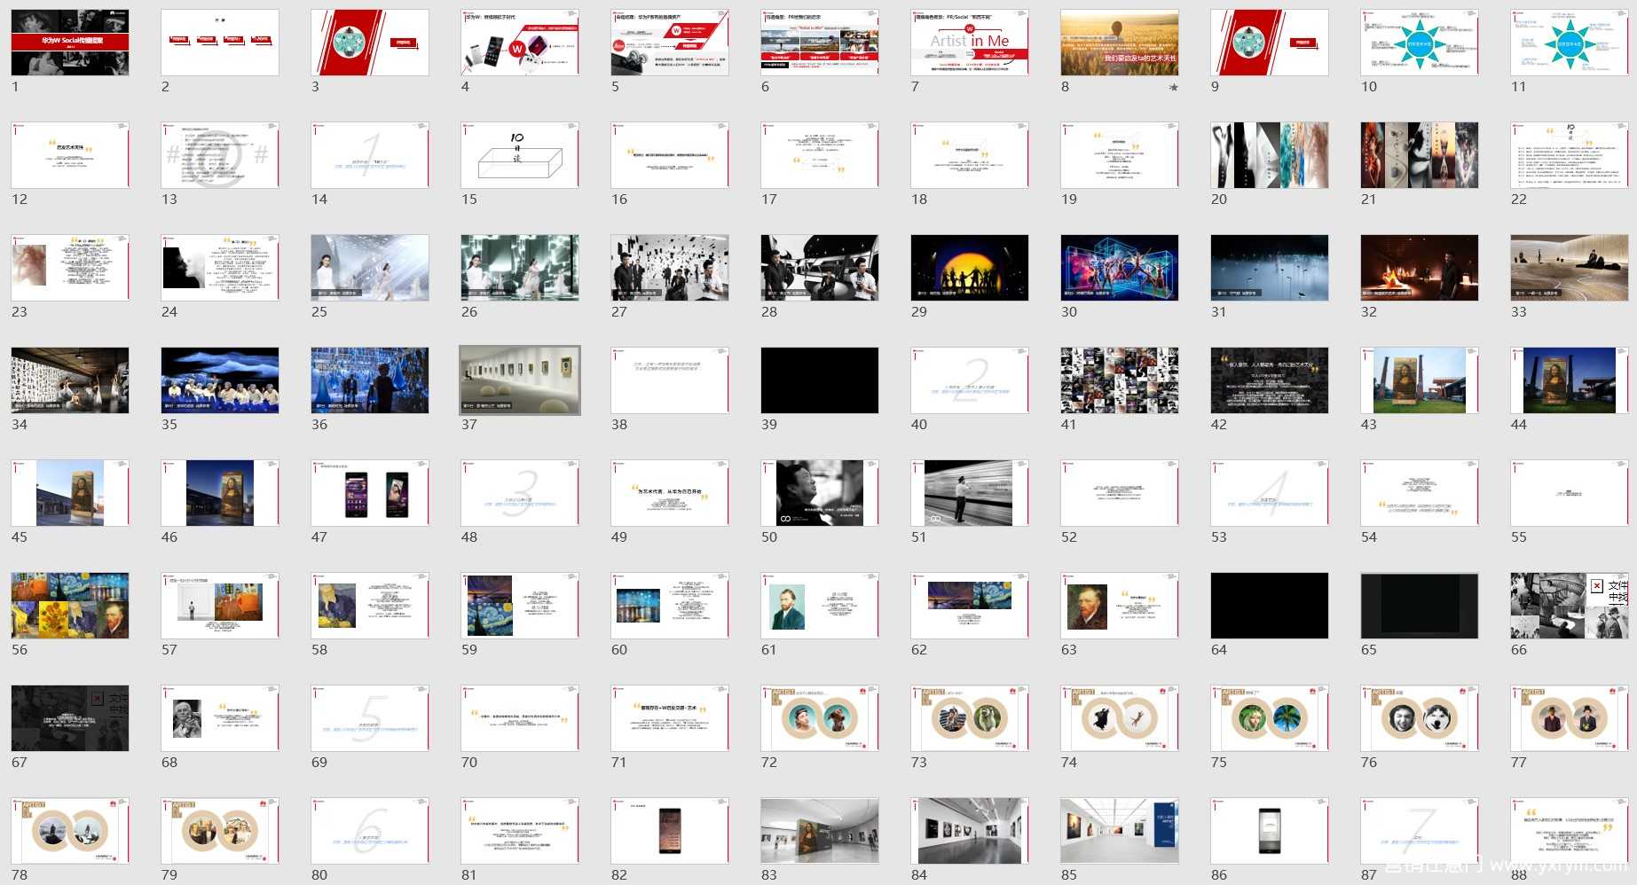Image resolution: width=1637 pixels, height=885 pixels.
Task: Select slide 6 thumbnail with photo banner strip
Action: tap(820, 43)
